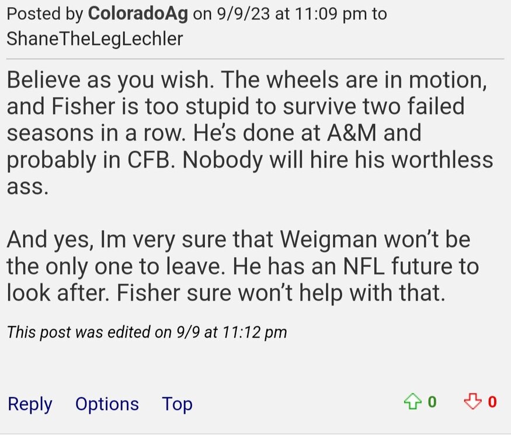
Task: Downvote the post with the red arrow
Action: click(x=471, y=402)
